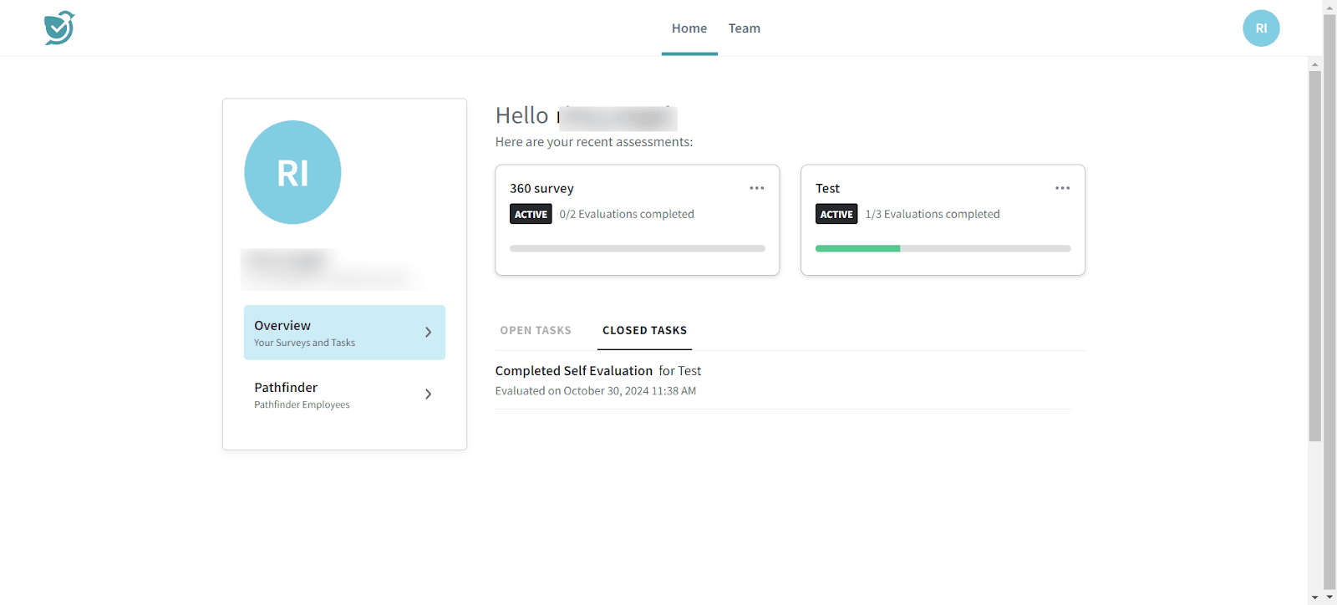Click the empty 360 survey progress bar
Image resolution: width=1337 pixels, height=605 pixels.
[x=637, y=248]
